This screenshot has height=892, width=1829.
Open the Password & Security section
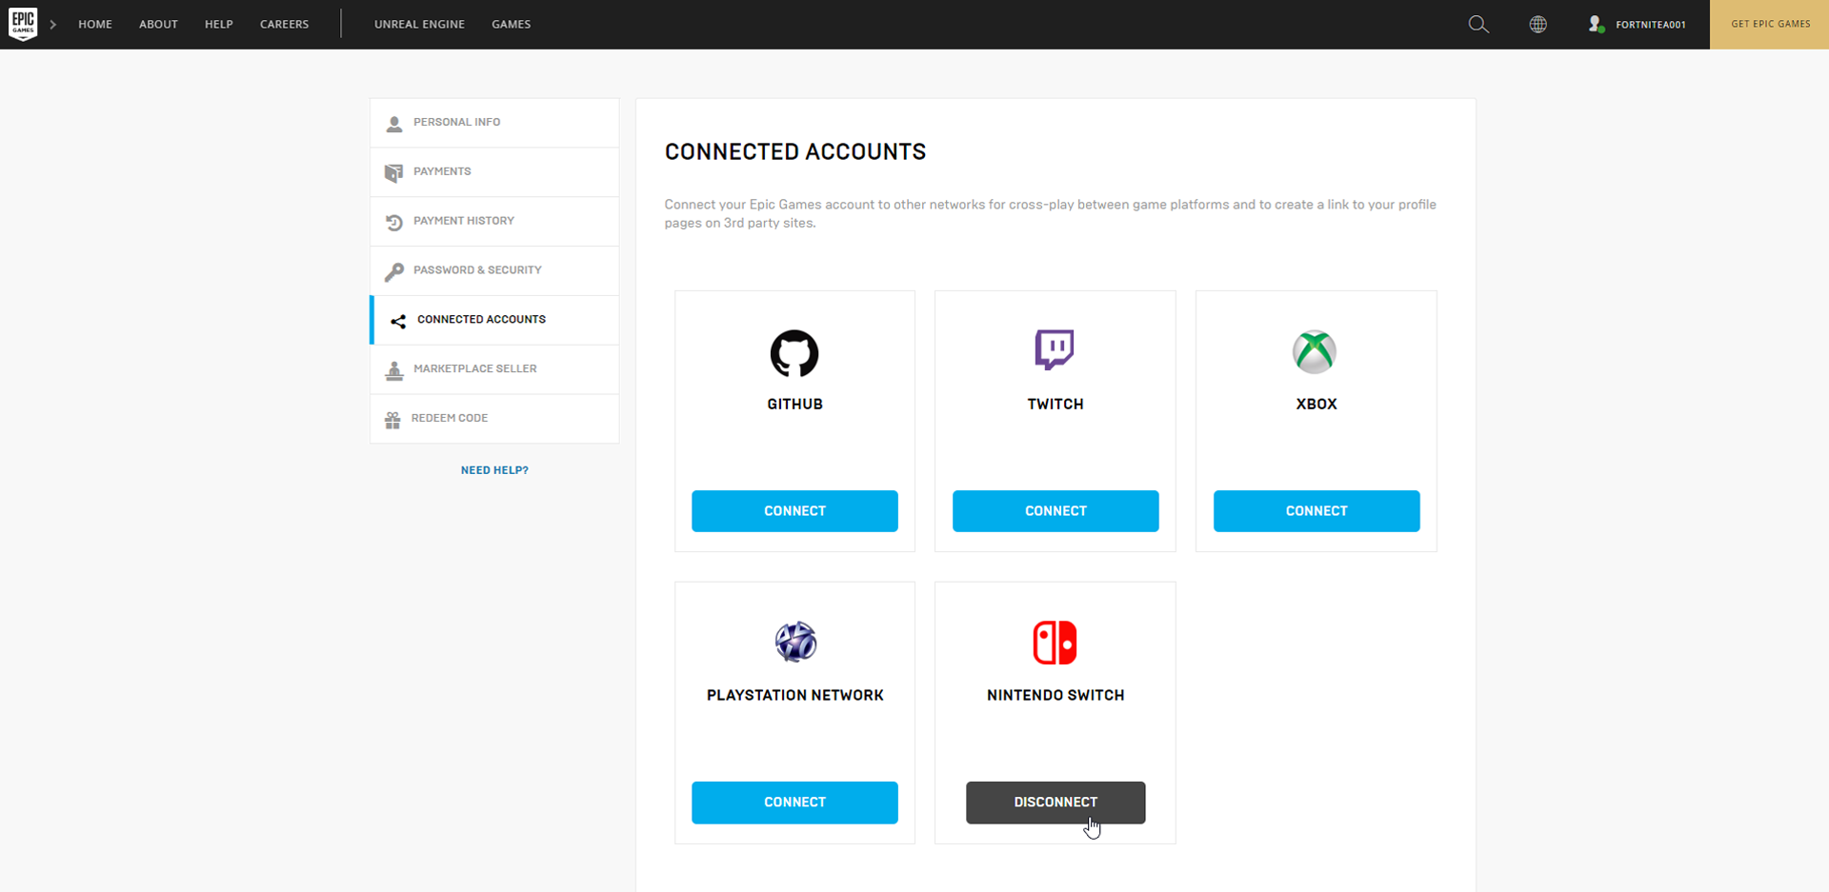(494, 271)
